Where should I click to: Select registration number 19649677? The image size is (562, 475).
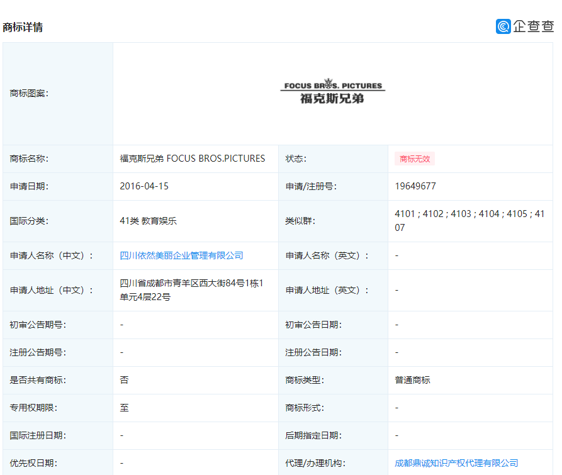(415, 186)
